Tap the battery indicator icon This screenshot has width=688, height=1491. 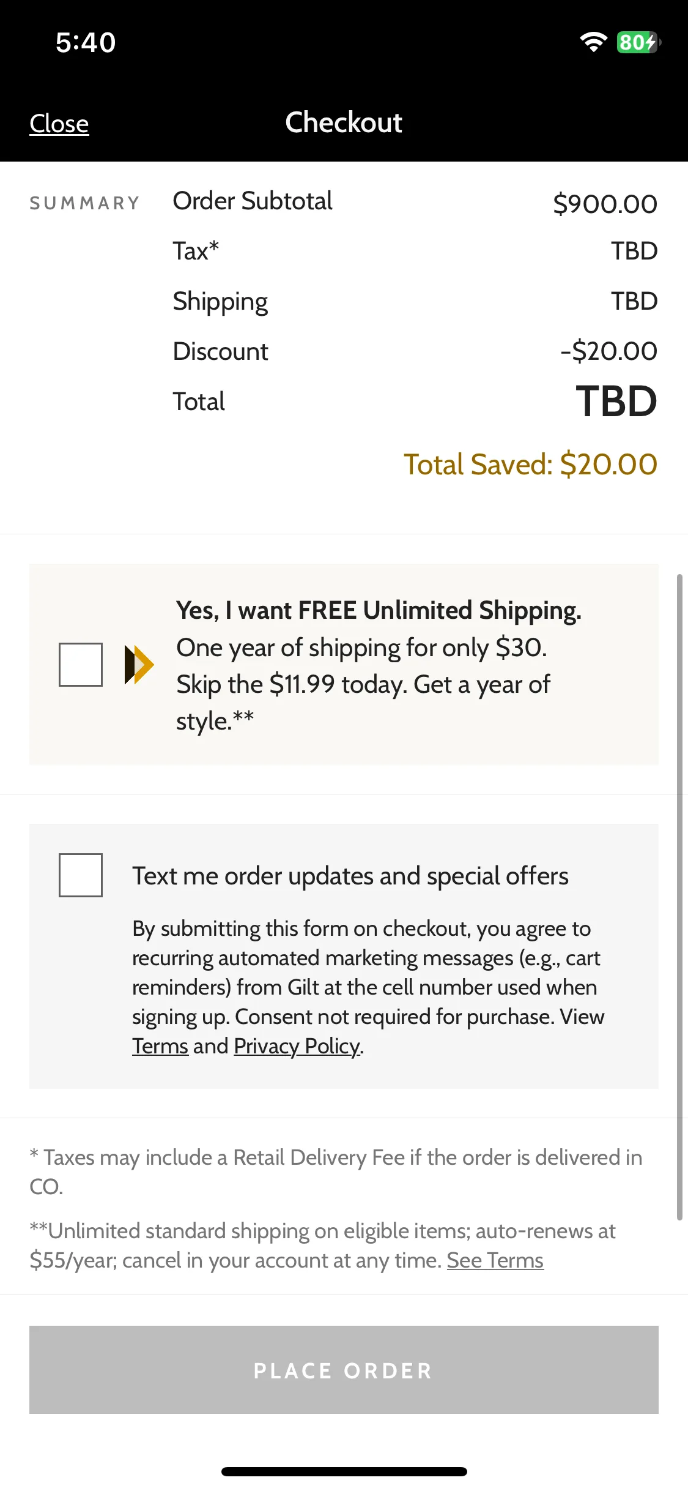point(639,42)
